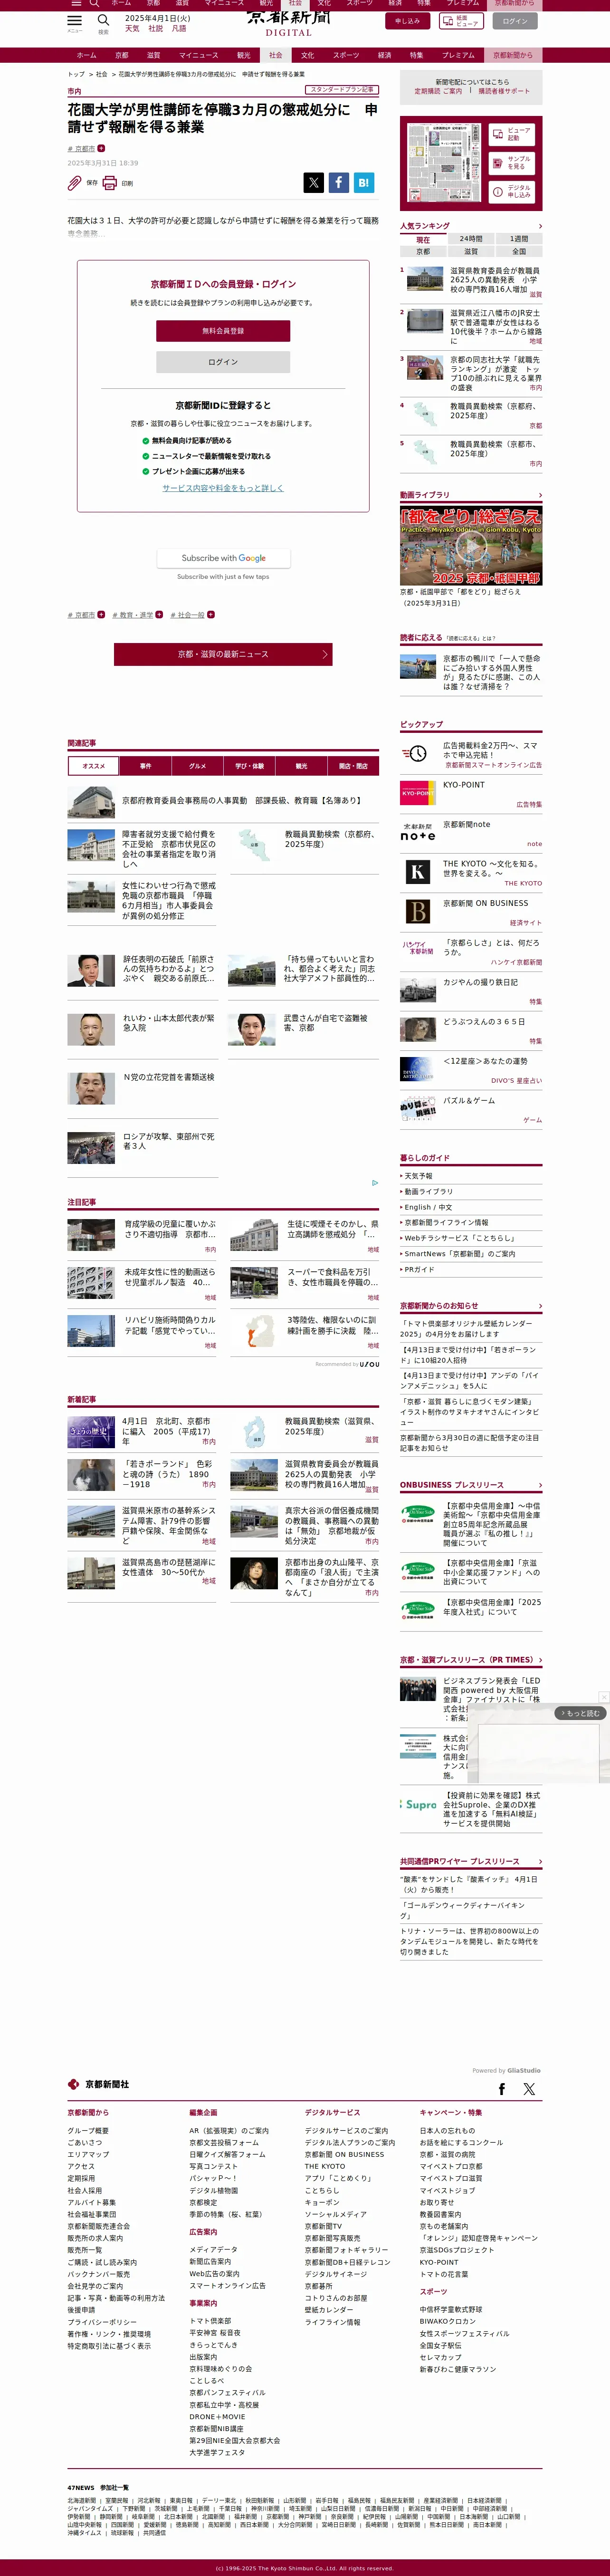Share article on X

click(313, 182)
